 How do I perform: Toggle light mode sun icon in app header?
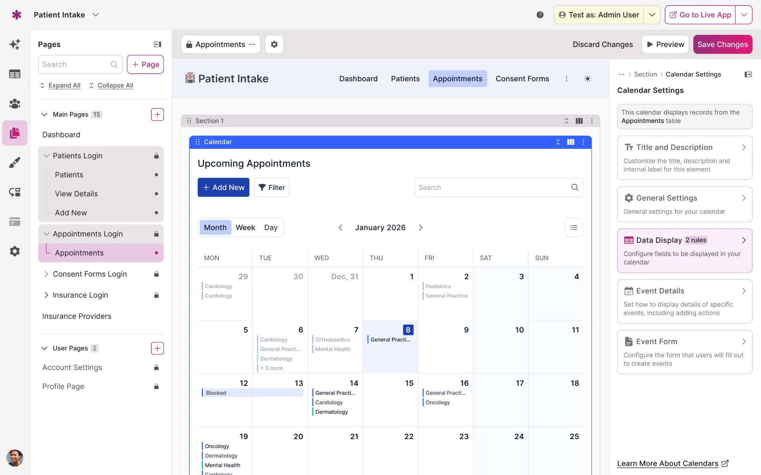tap(587, 79)
